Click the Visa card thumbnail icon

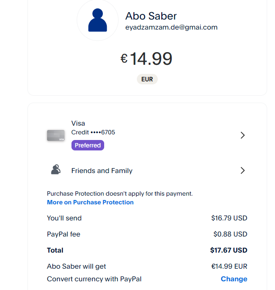(55, 136)
